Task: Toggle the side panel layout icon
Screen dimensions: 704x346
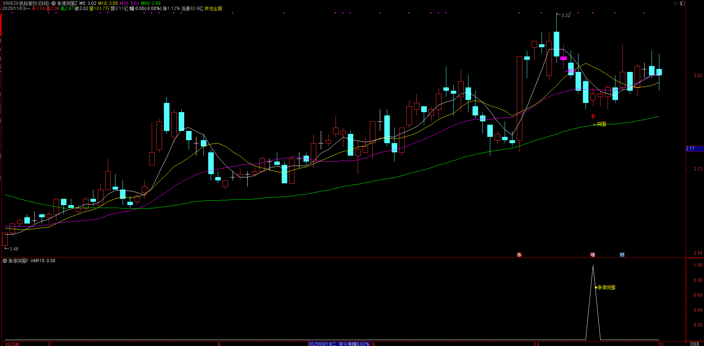Action: point(682,3)
